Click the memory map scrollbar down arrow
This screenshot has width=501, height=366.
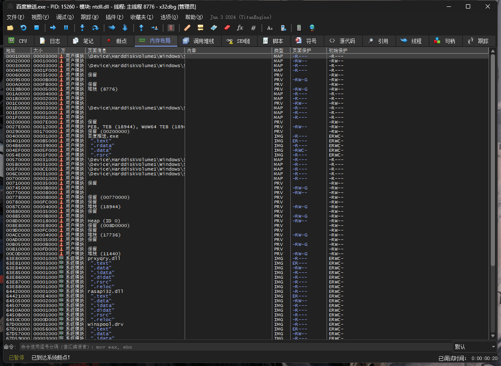[493, 336]
